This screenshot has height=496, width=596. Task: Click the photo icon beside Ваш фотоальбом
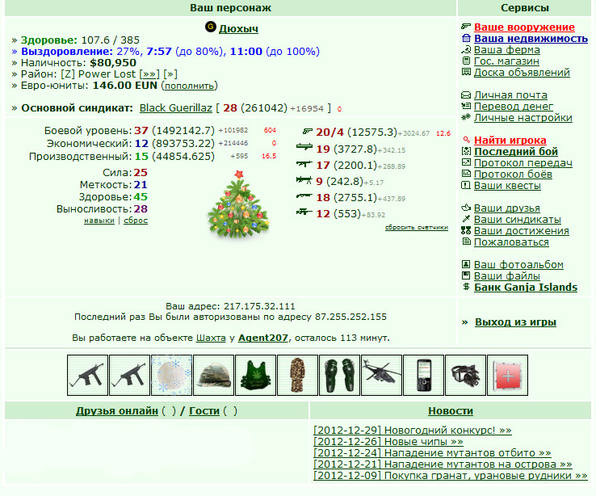466,264
